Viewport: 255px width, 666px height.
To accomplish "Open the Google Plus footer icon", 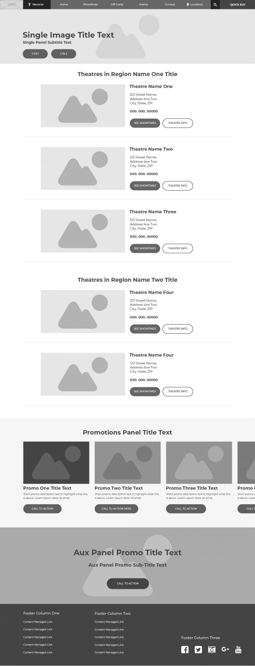I will (225, 649).
